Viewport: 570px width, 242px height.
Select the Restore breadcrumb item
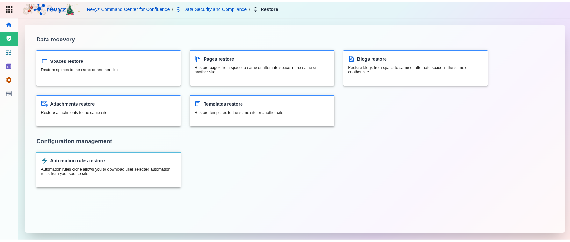pos(269,9)
